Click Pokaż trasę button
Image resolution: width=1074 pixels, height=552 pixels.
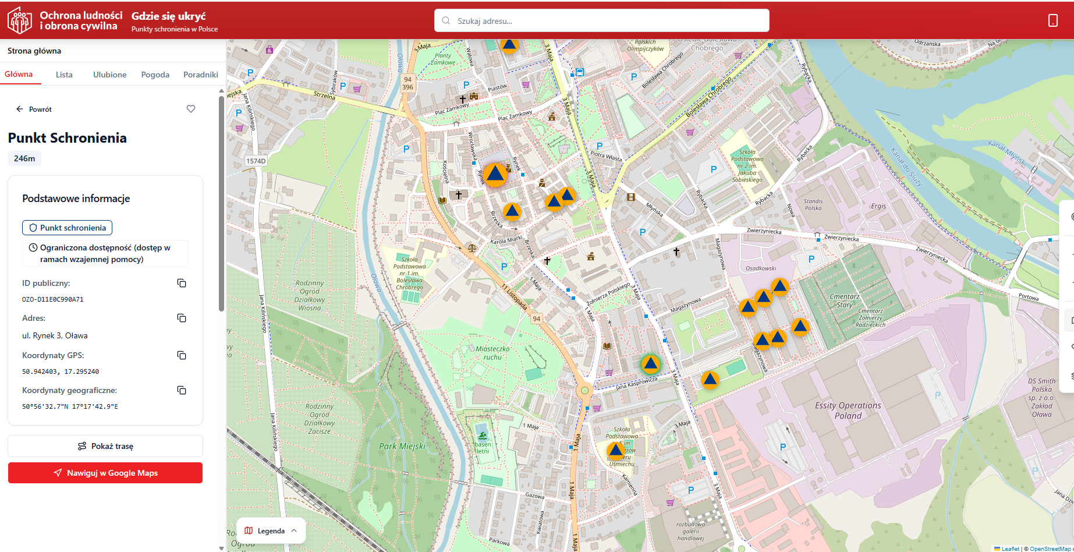[105, 446]
